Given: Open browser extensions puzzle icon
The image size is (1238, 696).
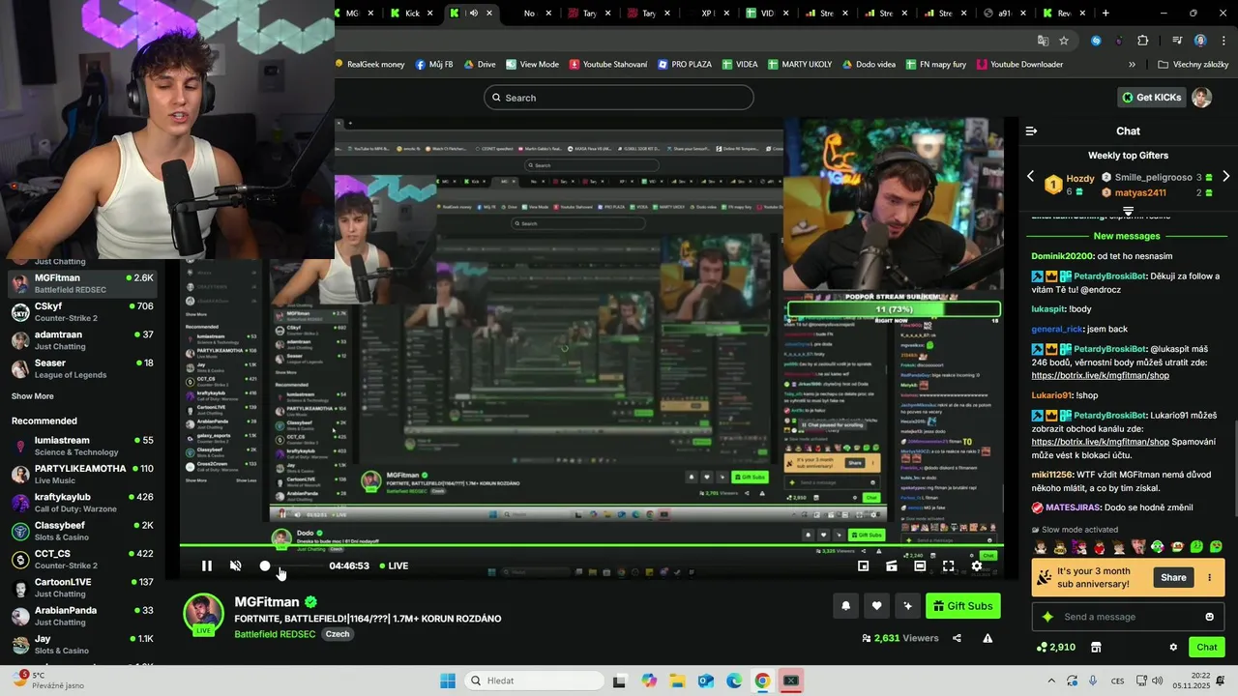Looking at the screenshot, I should coord(1142,41).
